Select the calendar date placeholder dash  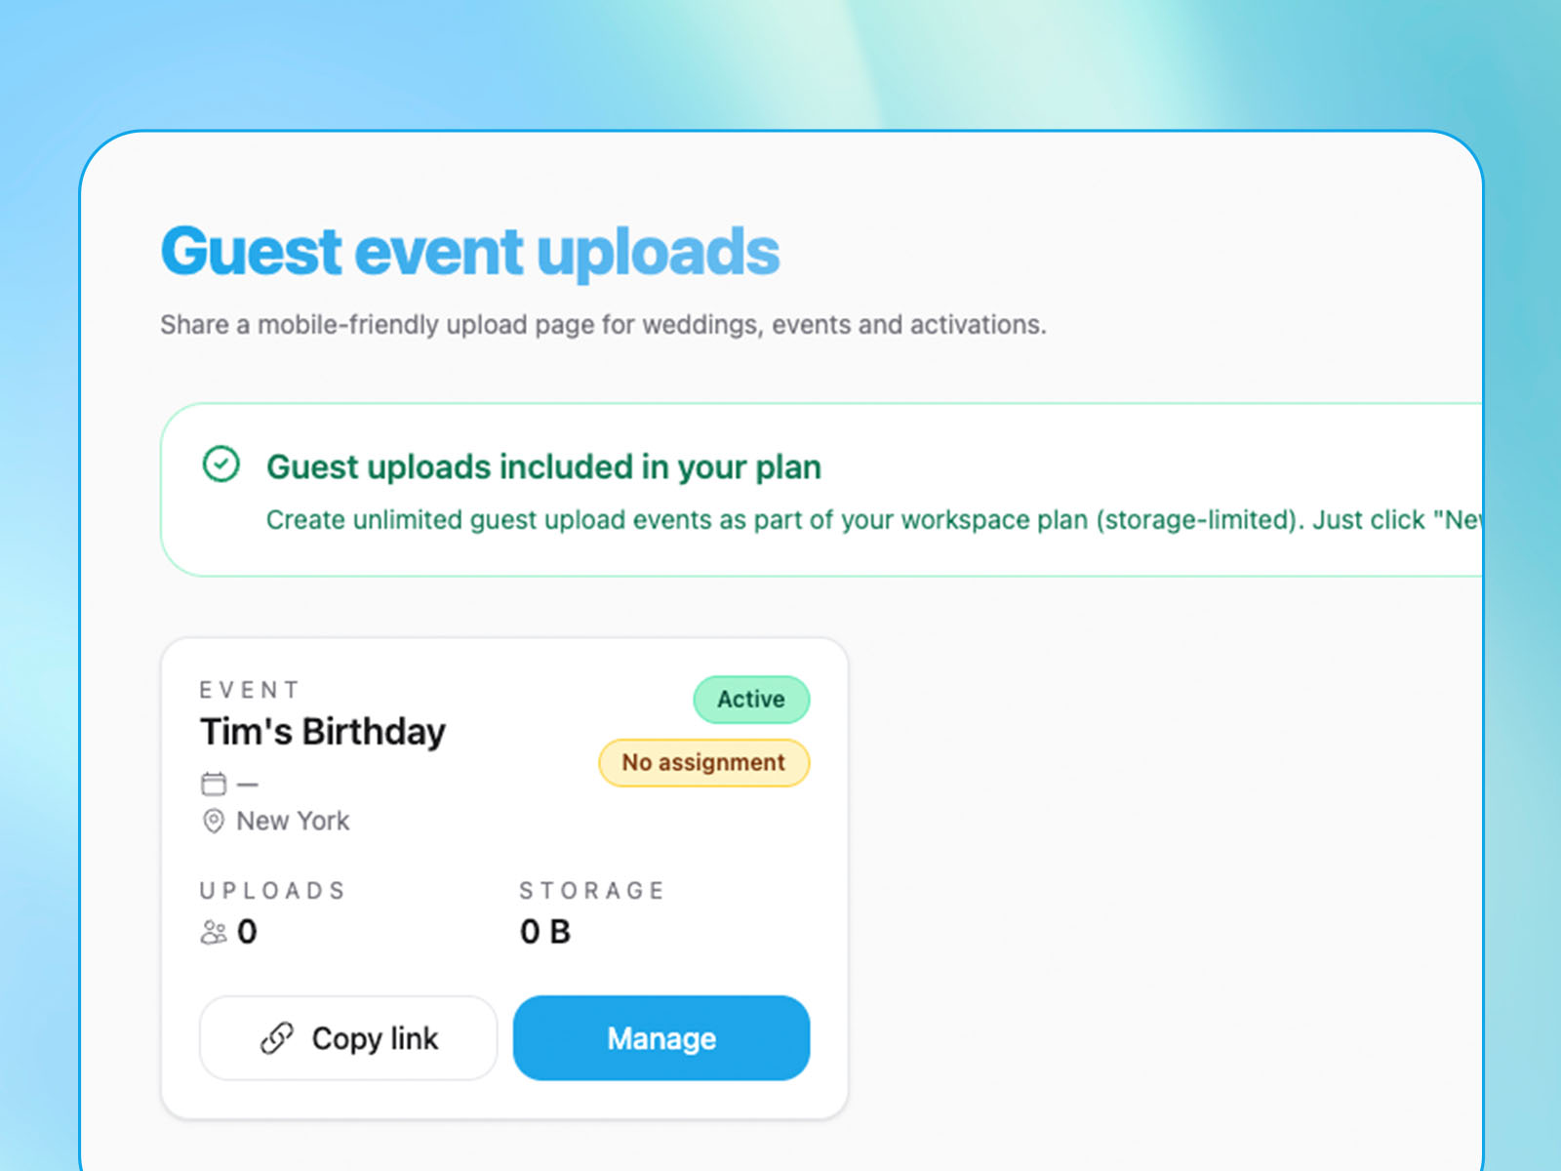coord(247,783)
